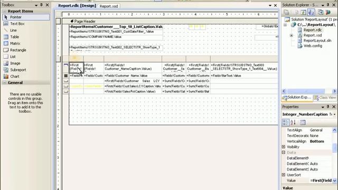The width and height of the screenshot is (338, 190).
Task: Open Property Pages icon
Action: click(303, 122)
